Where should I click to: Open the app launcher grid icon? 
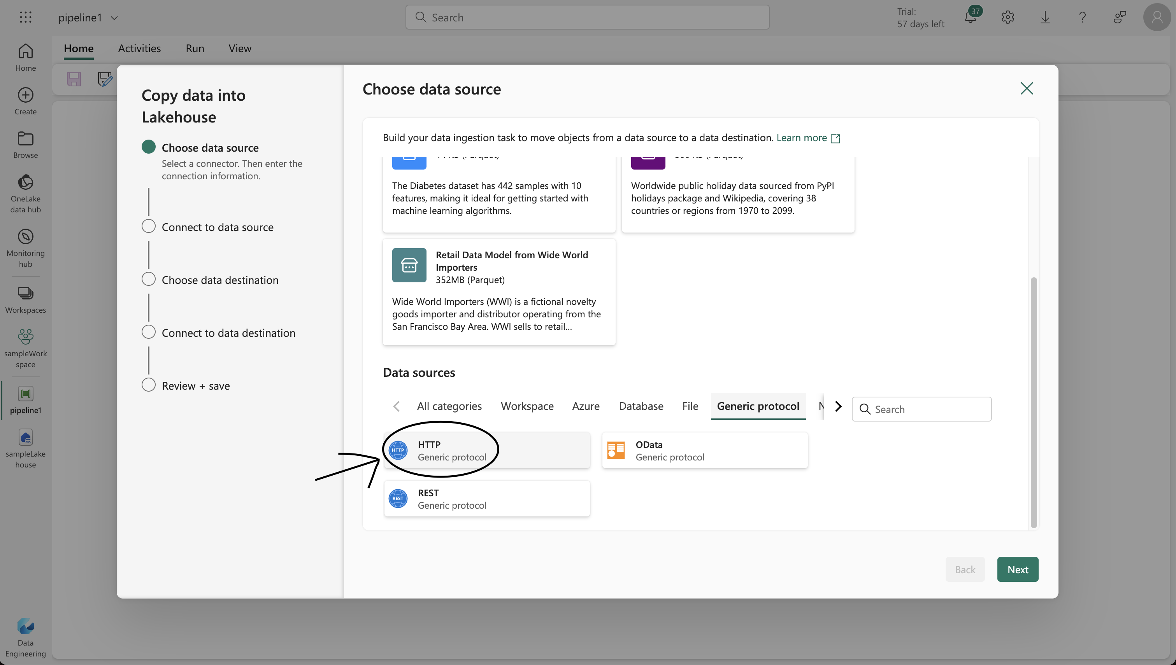coord(26,17)
